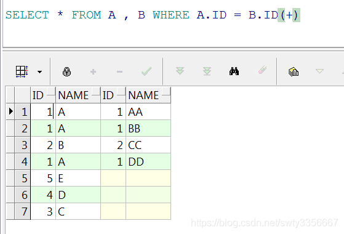The width and height of the screenshot is (344, 234).
Task: Click the insert record plus icon
Action: 94,71
